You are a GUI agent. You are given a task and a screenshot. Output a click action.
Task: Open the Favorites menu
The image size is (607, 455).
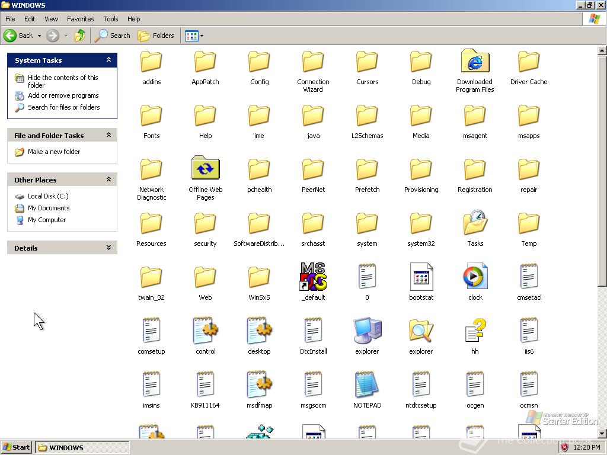80,19
